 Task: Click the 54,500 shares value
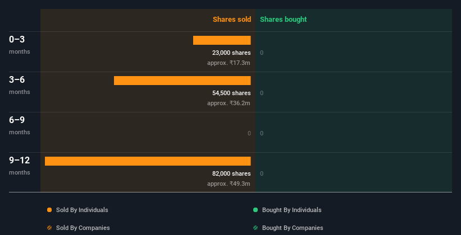point(231,93)
